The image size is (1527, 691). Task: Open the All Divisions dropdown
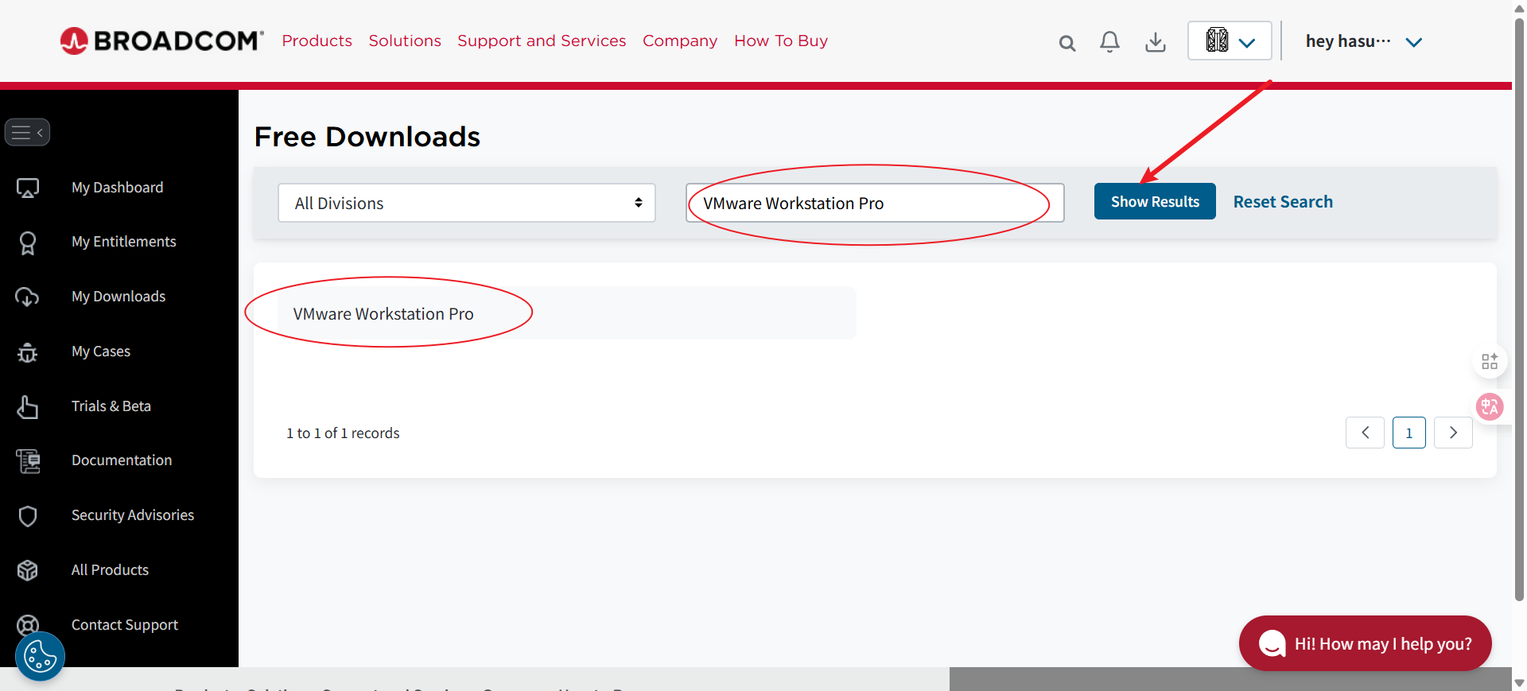467,203
